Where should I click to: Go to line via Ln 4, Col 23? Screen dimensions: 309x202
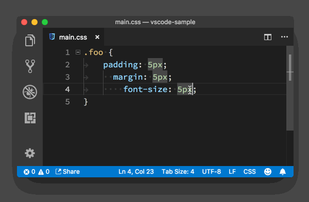tap(136, 172)
